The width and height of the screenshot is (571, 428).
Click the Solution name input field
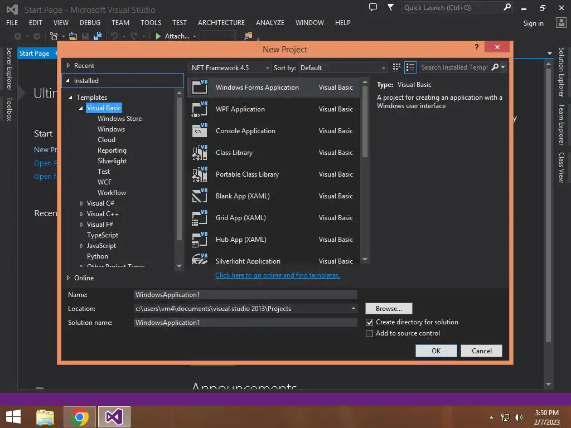(x=245, y=323)
